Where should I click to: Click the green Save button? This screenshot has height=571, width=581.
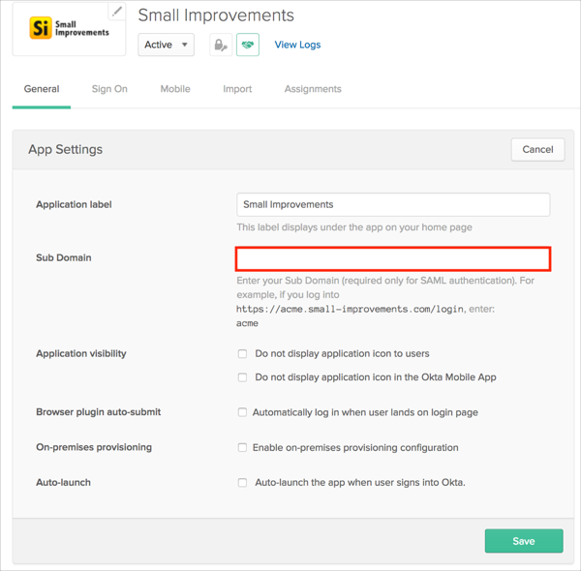pyautogui.click(x=523, y=541)
